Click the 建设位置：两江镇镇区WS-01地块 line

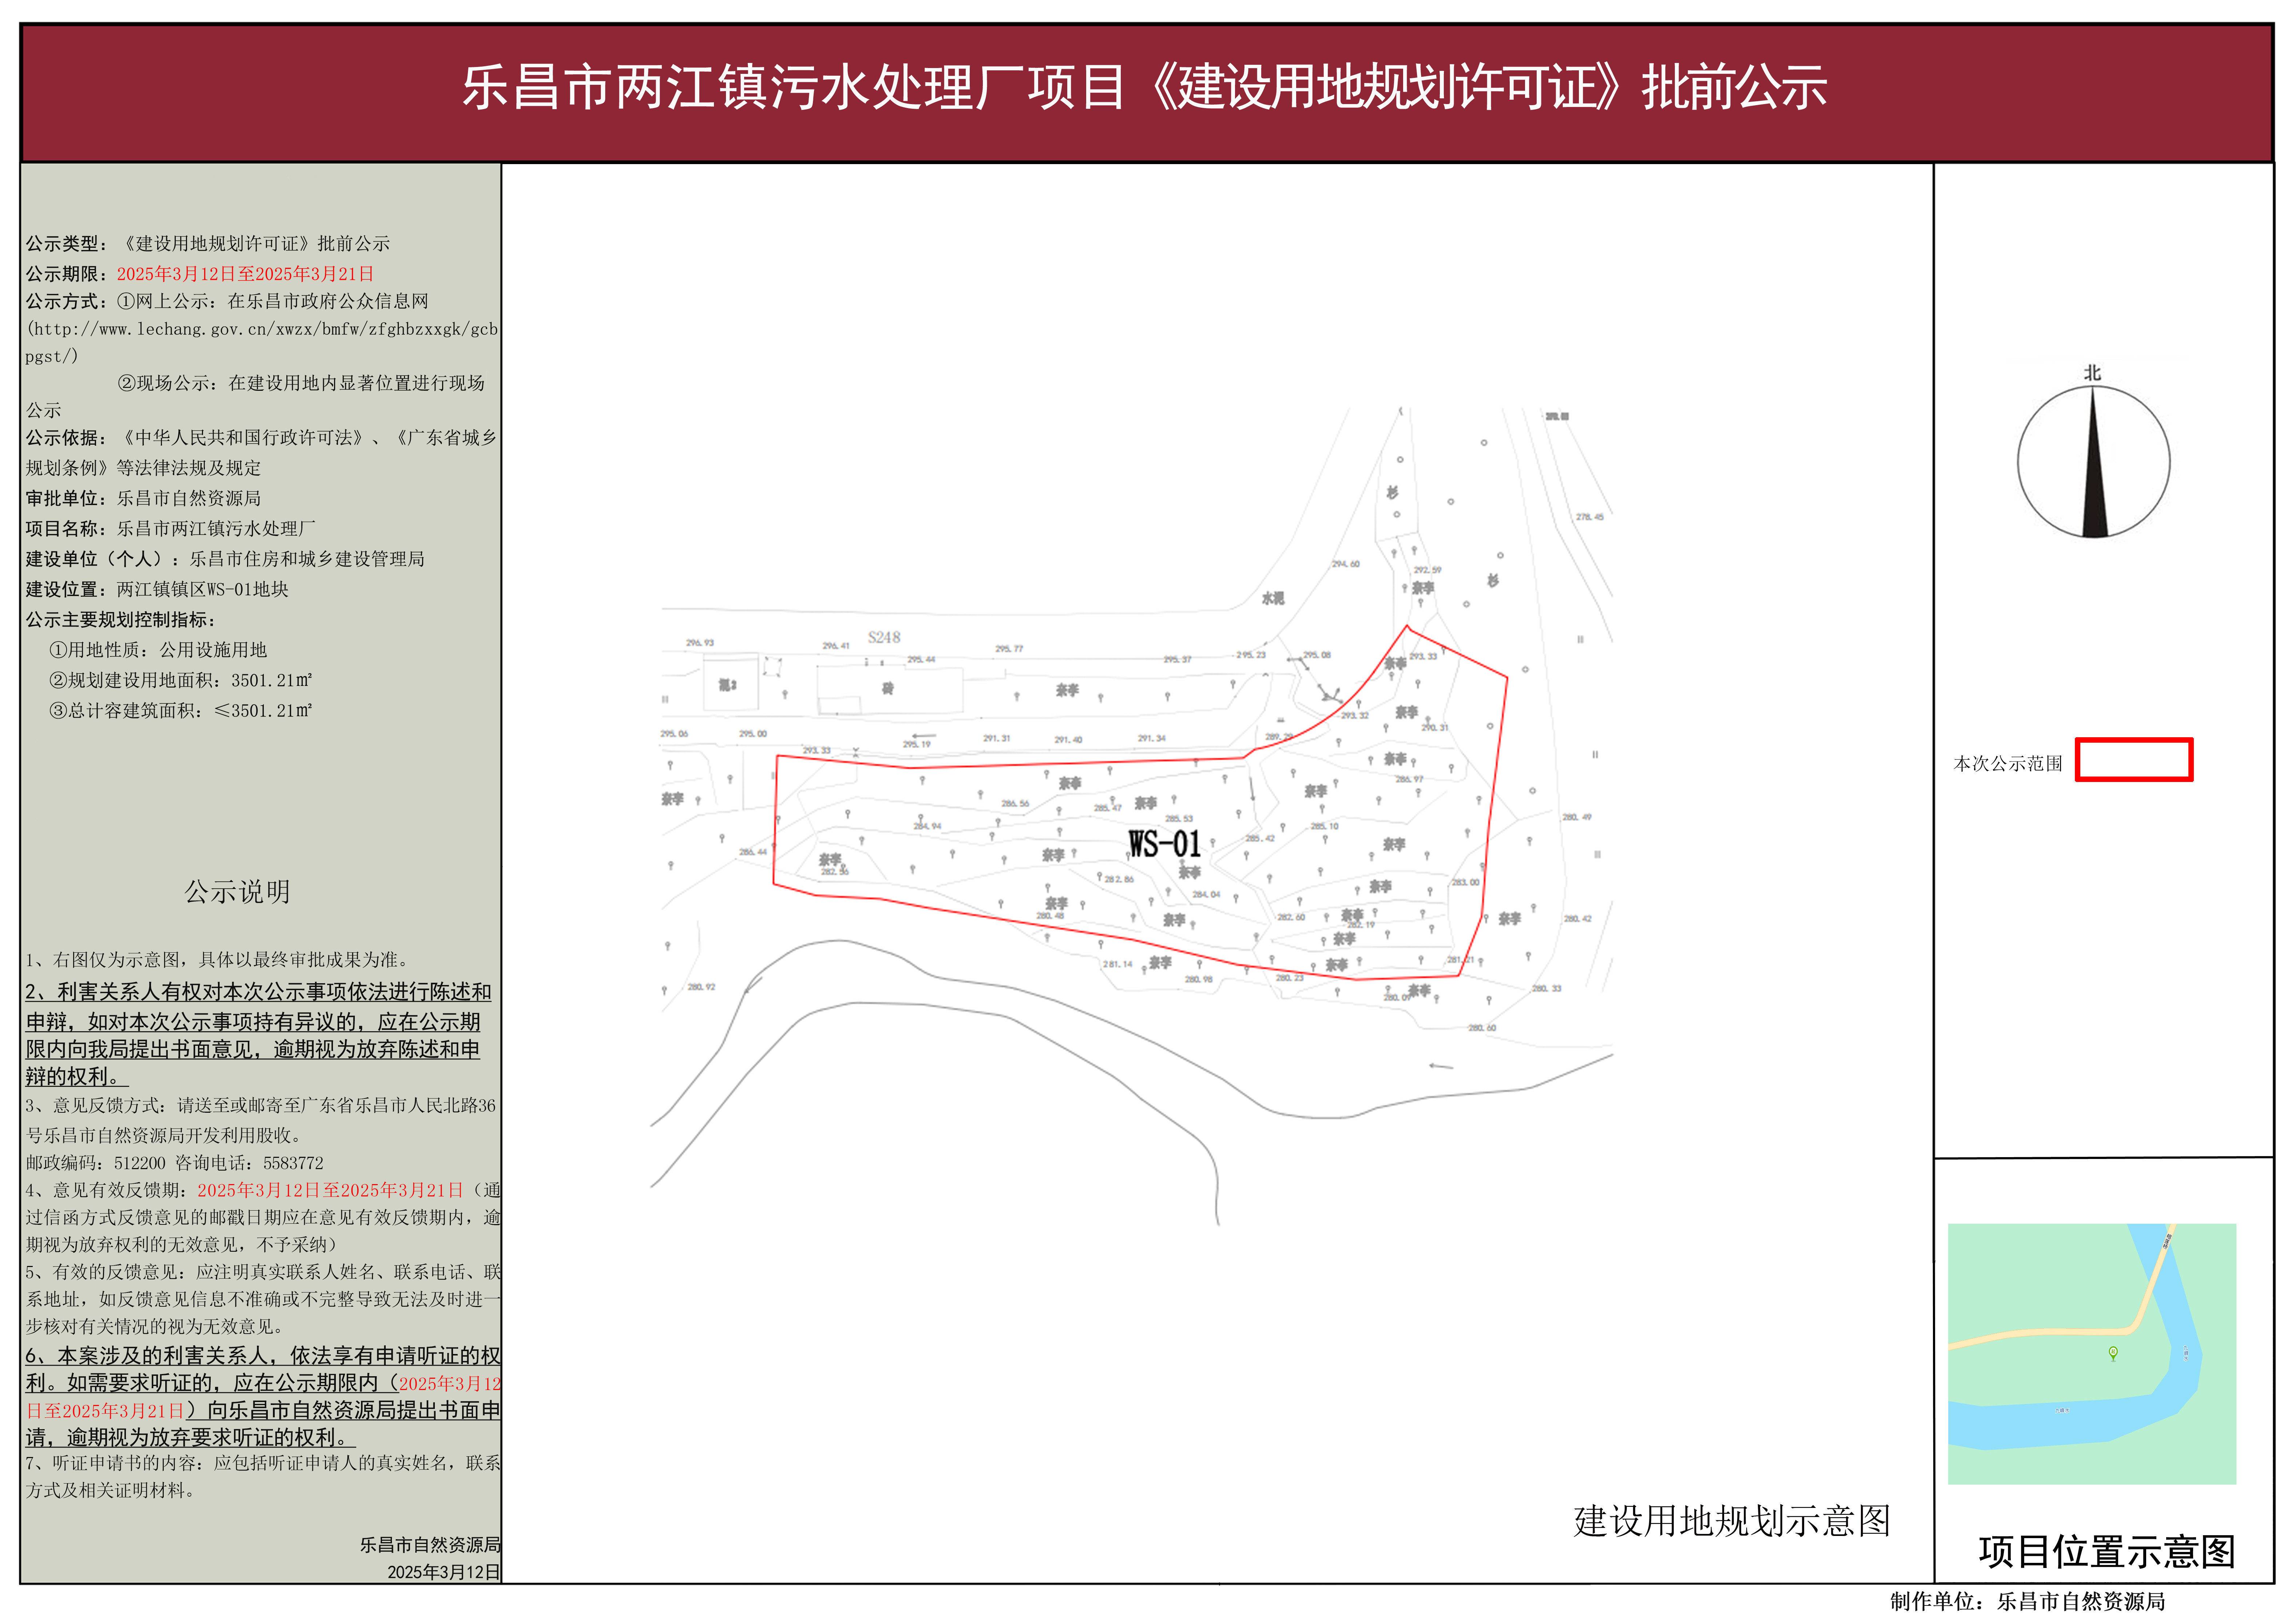click(x=157, y=589)
